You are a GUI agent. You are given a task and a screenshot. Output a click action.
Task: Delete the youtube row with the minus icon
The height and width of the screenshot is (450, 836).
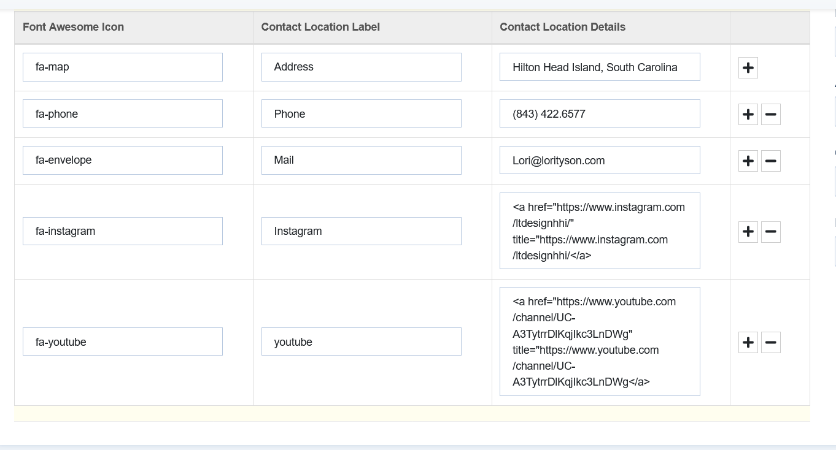(x=770, y=342)
